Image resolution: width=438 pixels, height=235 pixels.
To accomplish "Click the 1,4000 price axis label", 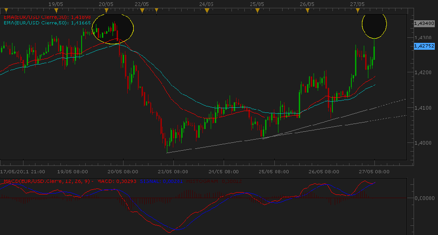I will pyautogui.click(x=424, y=143).
